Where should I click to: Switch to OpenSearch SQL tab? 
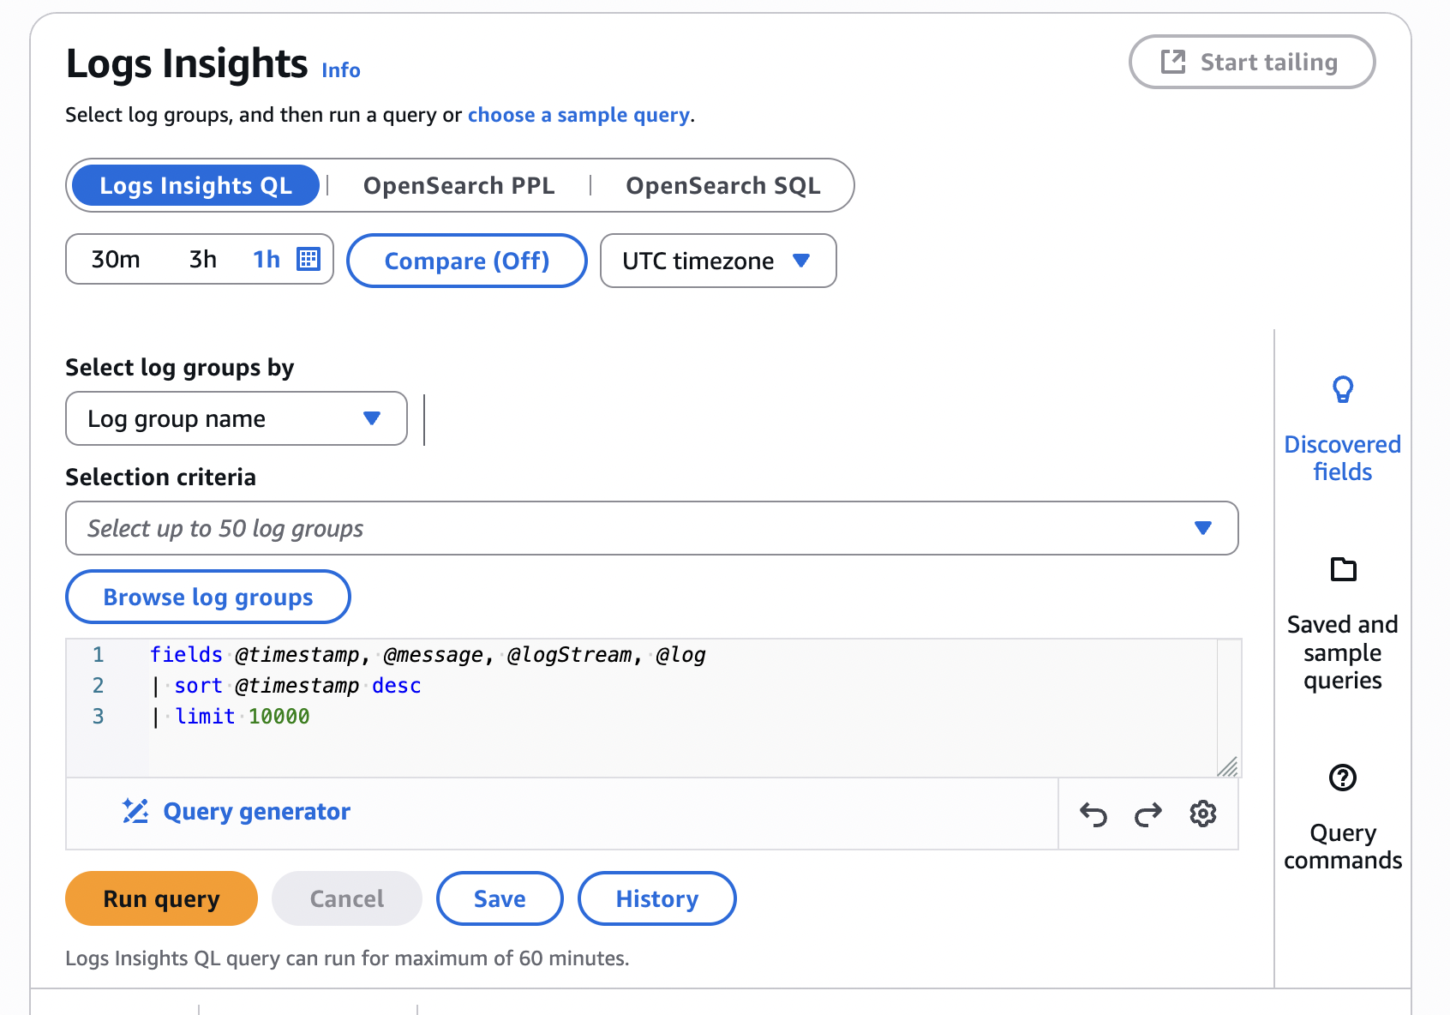pyautogui.click(x=722, y=185)
